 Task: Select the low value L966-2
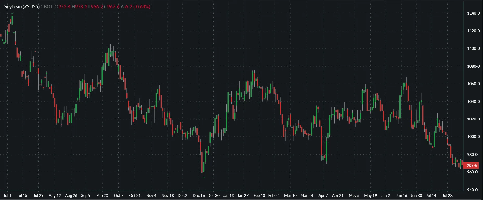[96, 7]
